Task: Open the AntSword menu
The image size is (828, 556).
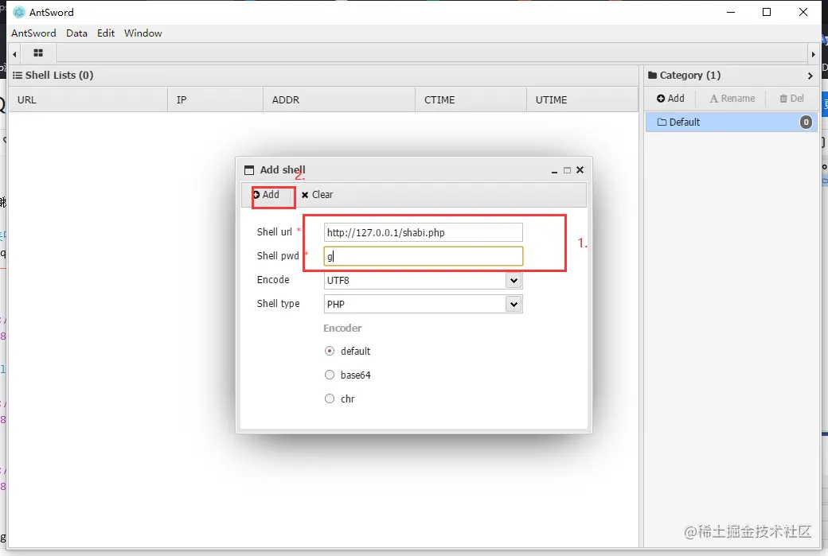Action: click(33, 33)
